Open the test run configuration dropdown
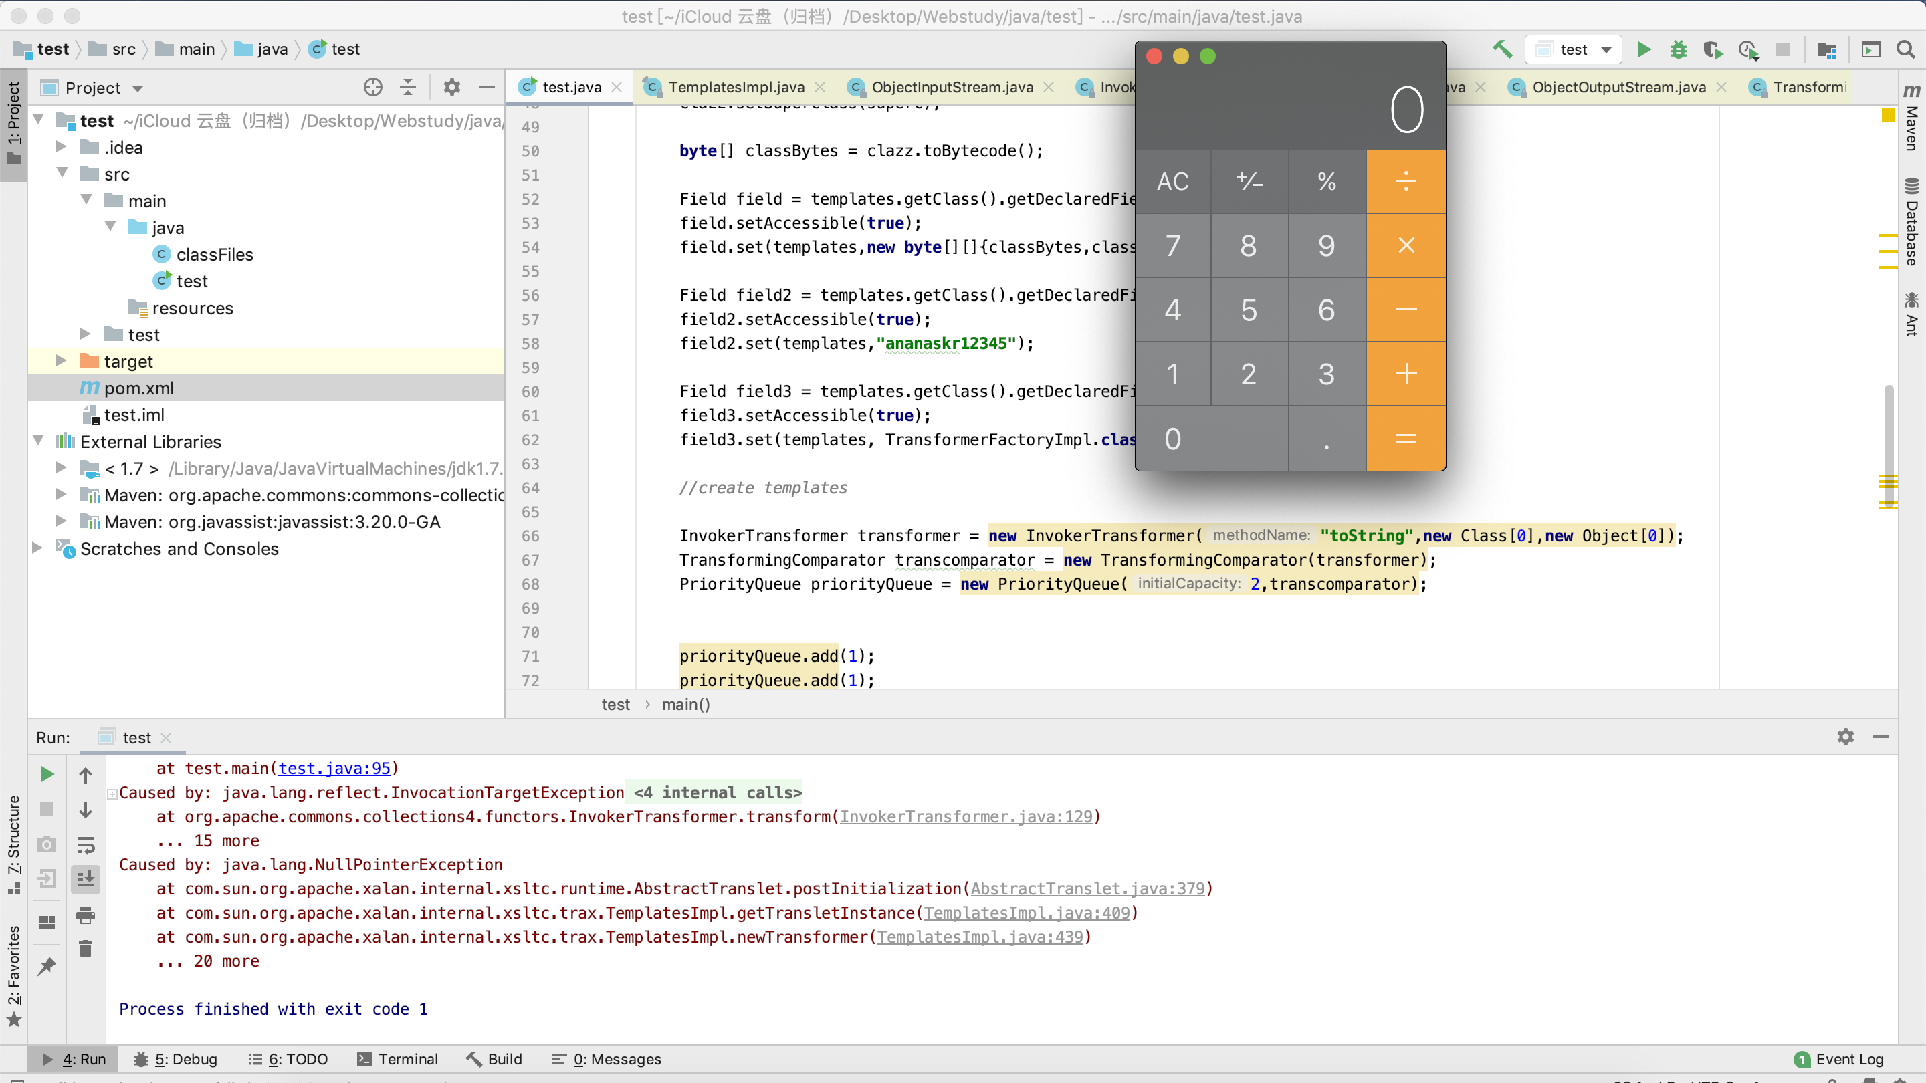1926x1083 pixels. (x=1574, y=49)
